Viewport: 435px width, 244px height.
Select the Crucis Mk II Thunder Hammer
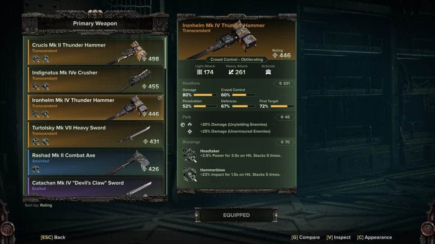pyautogui.click(x=96, y=52)
